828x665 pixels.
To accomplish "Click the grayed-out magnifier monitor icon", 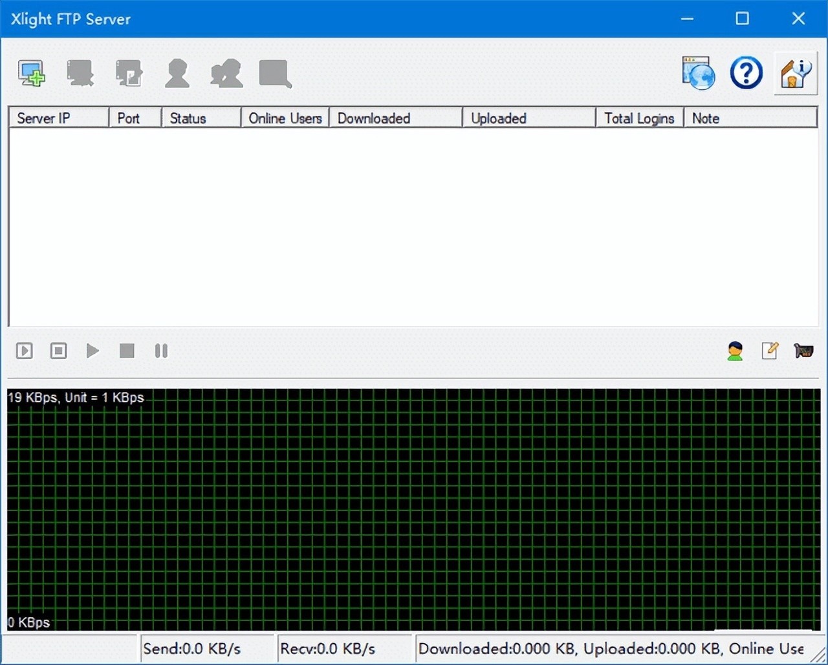I will (275, 73).
